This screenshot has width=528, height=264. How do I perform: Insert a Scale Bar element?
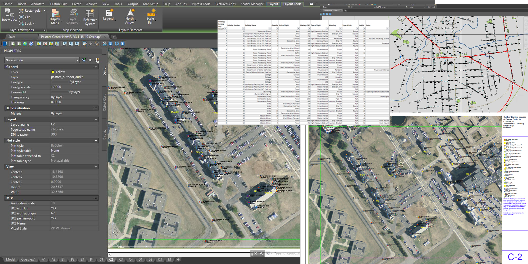(150, 16)
